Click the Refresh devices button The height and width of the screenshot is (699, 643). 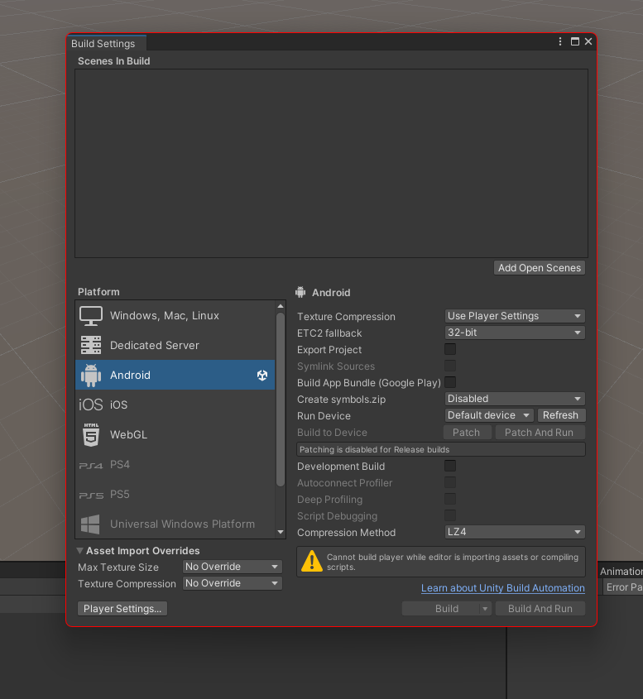[x=561, y=415]
